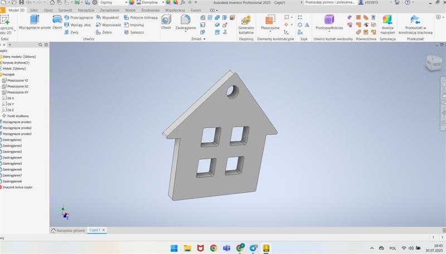Select Punkt środkowy in the browser

tap(16, 116)
